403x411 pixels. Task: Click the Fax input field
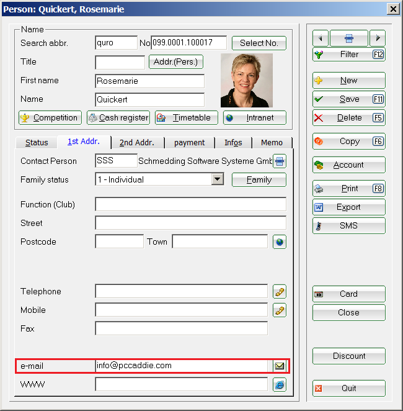tap(181, 328)
